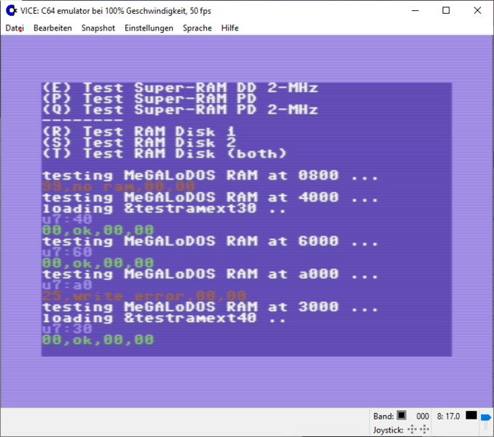Viewport: 494px width, 437px height.
Task: Click the tape Band motor indicator icon
Action: [x=401, y=415]
